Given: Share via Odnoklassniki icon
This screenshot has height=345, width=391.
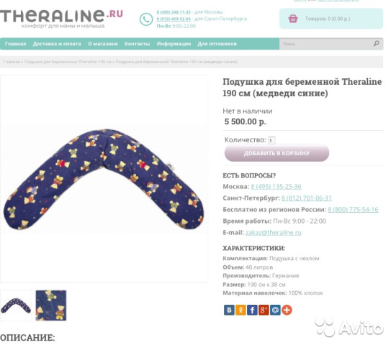Looking at the screenshot, I should [241, 310].
